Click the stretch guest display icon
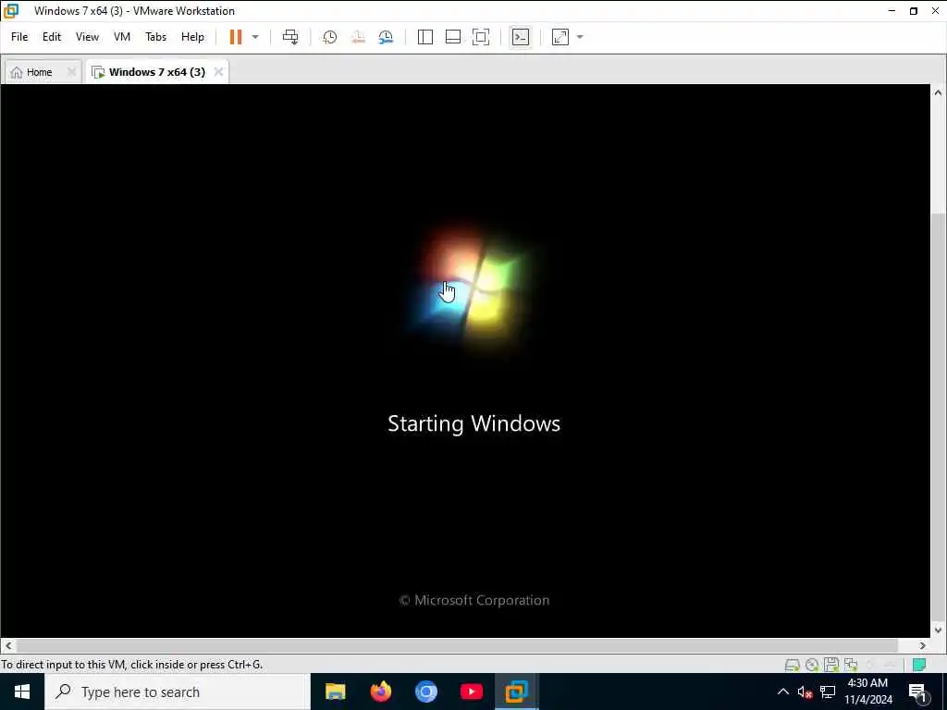 tap(560, 37)
